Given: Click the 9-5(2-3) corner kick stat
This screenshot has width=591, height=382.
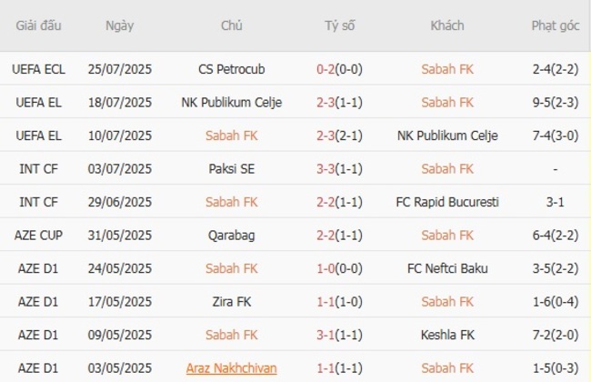Looking at the screenshot, I should [x=555, y=103].
